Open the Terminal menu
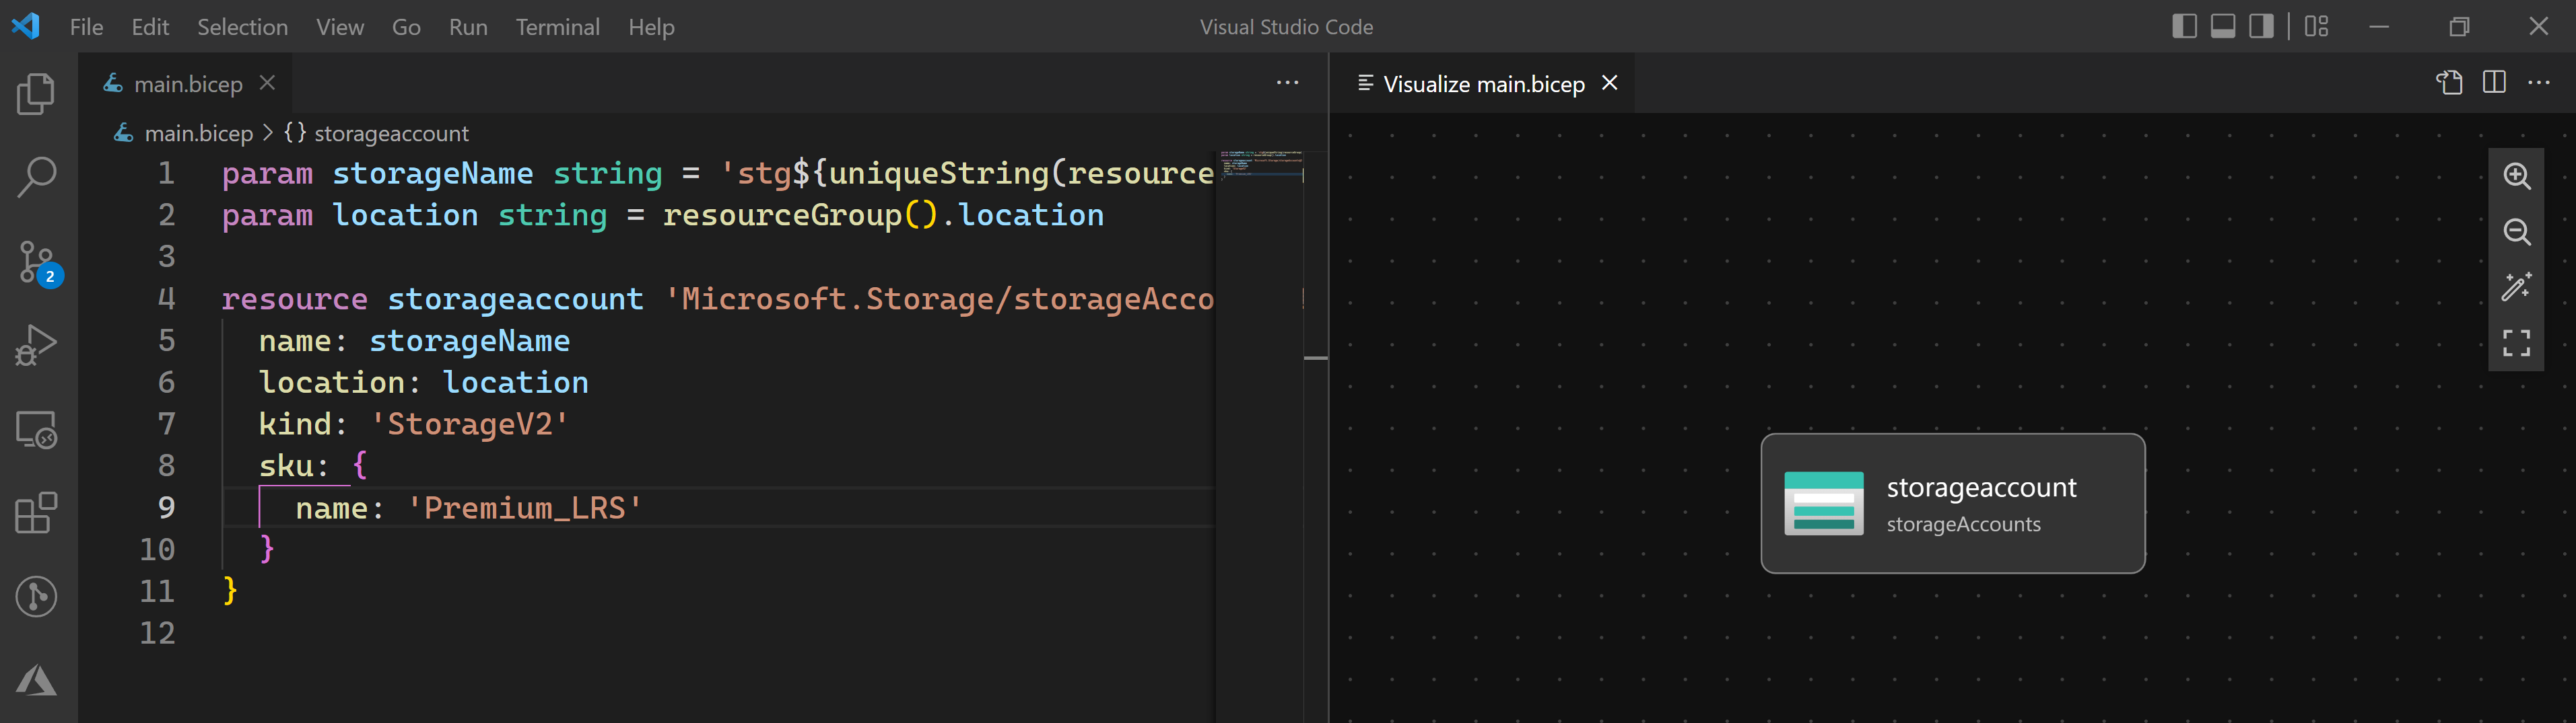The image size is (2576, 723). 558,27
